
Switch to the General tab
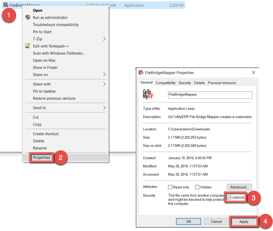(146, 82)
